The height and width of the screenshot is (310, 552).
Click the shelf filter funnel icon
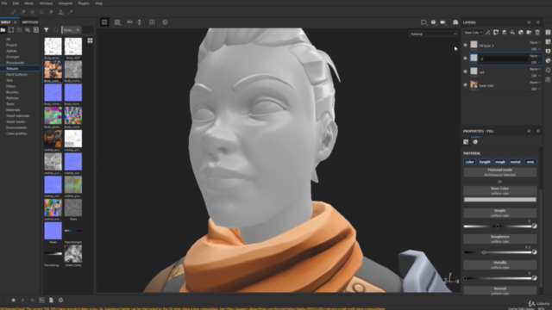[x=46, y=30]
